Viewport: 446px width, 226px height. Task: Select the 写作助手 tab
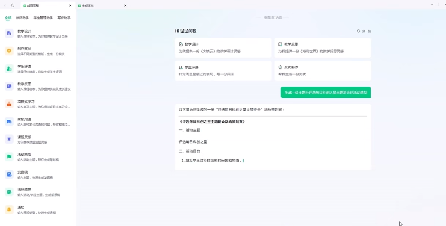click(64, 18)
